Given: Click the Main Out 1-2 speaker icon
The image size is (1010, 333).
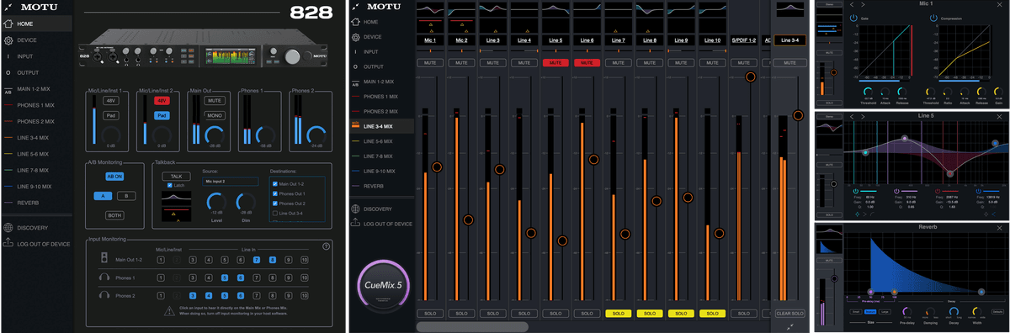Looking at the screenshot, I should point(104,258).
